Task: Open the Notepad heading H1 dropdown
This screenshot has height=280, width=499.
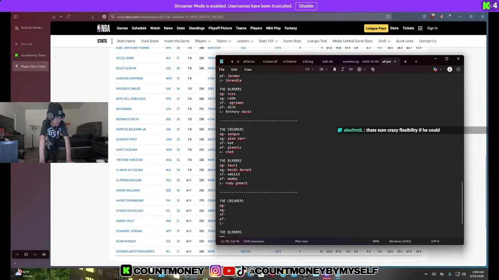Action: click(x=309, y=69)
